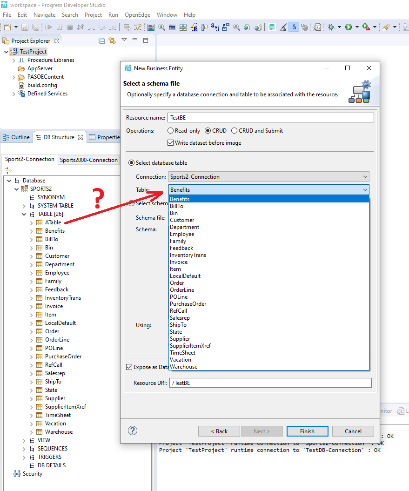Switch to the Outline tab
Screen dimensions: 409x491
pyautogui.click(x=17, y=137)
